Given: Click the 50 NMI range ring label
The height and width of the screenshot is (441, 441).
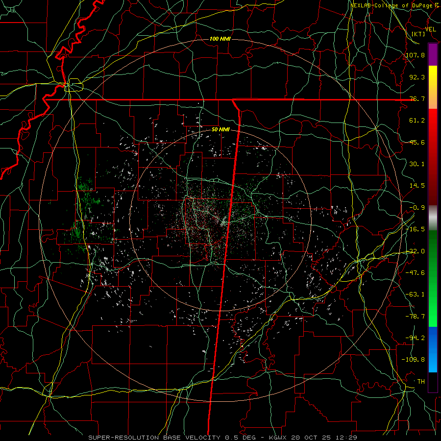Looking at the screenshot, I should coord(220,130).
